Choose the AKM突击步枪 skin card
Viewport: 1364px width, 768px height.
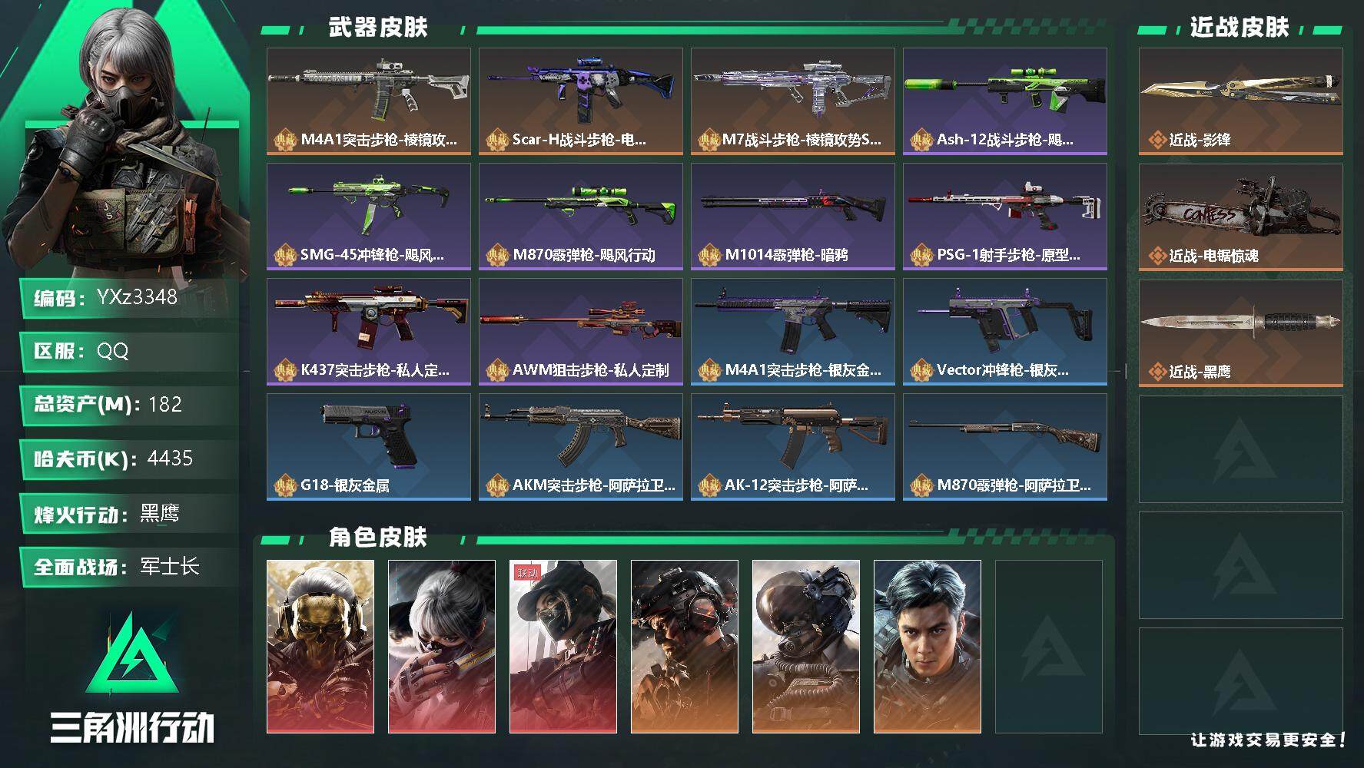coord(581,447)
